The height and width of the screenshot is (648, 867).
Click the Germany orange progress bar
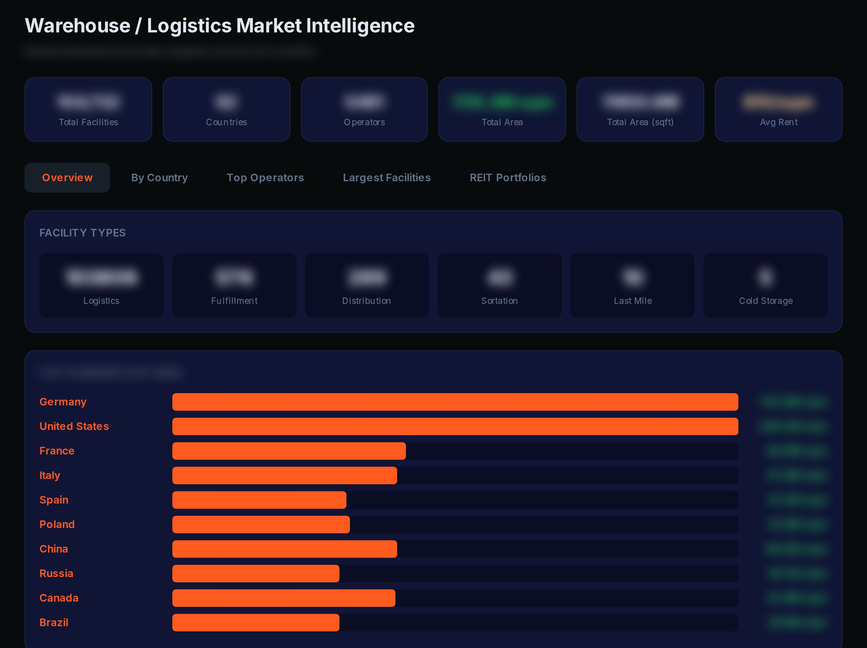[455, 402]
